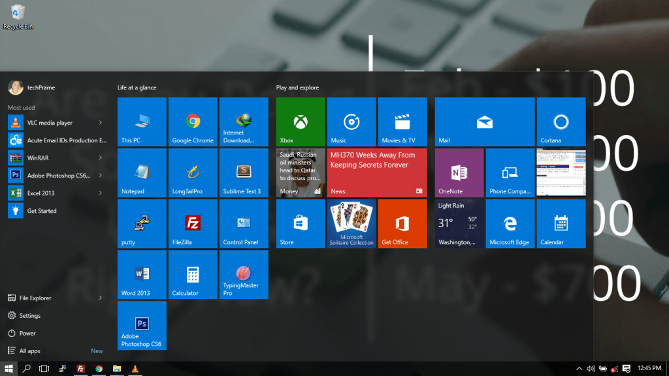The image size is (669, 376).
Task: Open Chrome from the taskbar
Action: point(99,369)
